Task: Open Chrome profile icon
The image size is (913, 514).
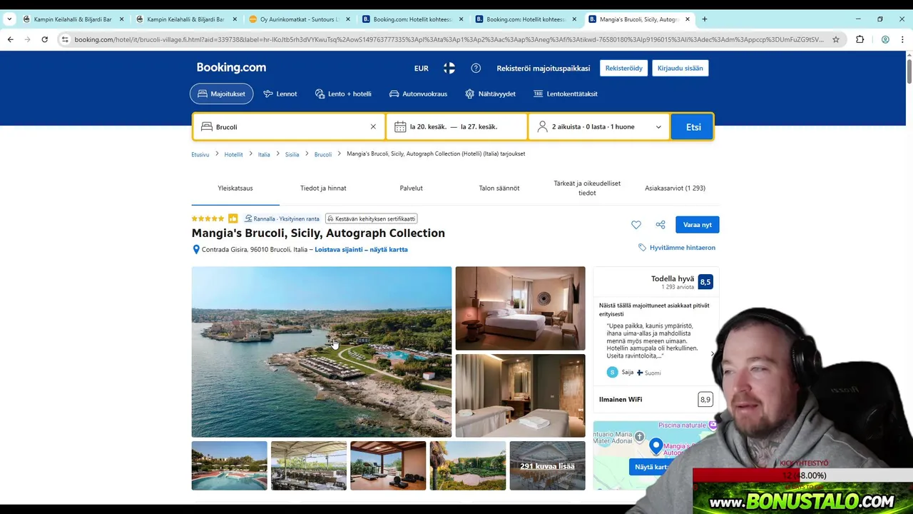Action: tap(885, 39)
